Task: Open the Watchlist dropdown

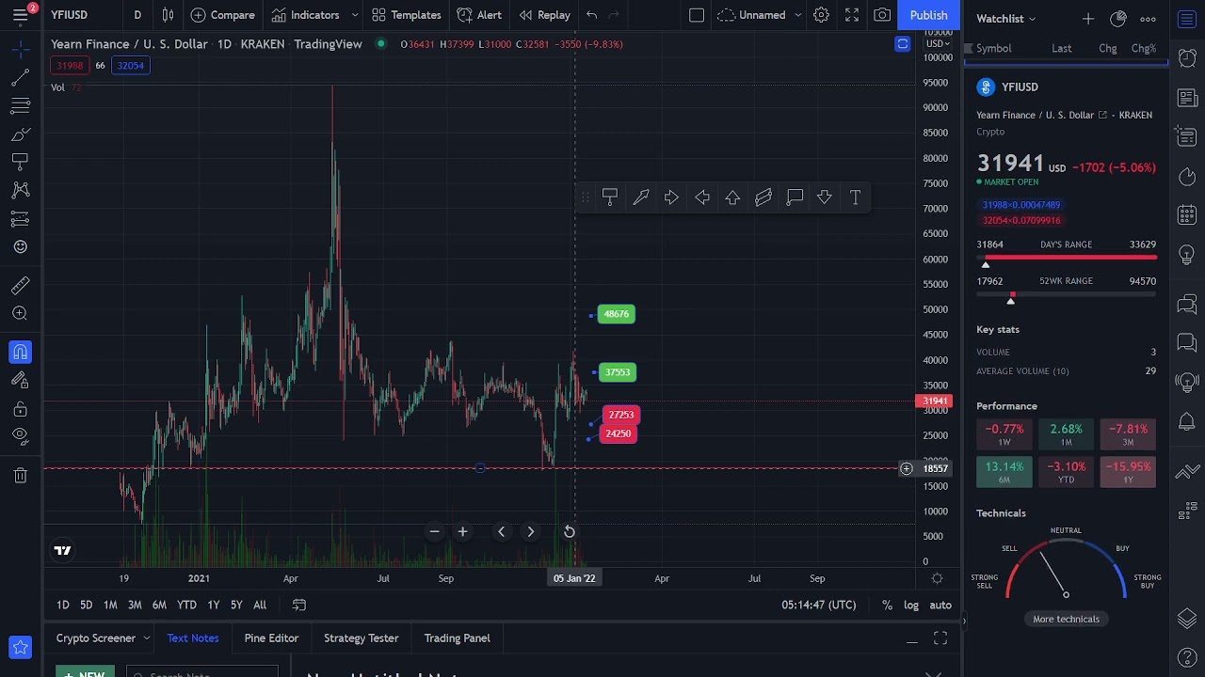Action: [x=1005, y=19]
